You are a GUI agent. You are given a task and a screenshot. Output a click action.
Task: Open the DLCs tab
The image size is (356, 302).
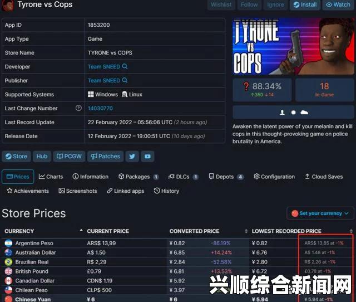(x=183, y=177)
